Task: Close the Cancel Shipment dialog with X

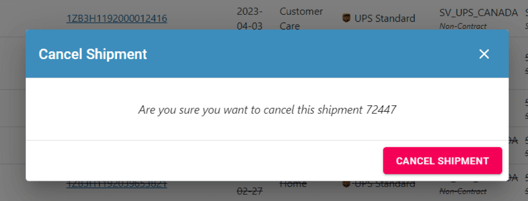Action: (484, 54)
